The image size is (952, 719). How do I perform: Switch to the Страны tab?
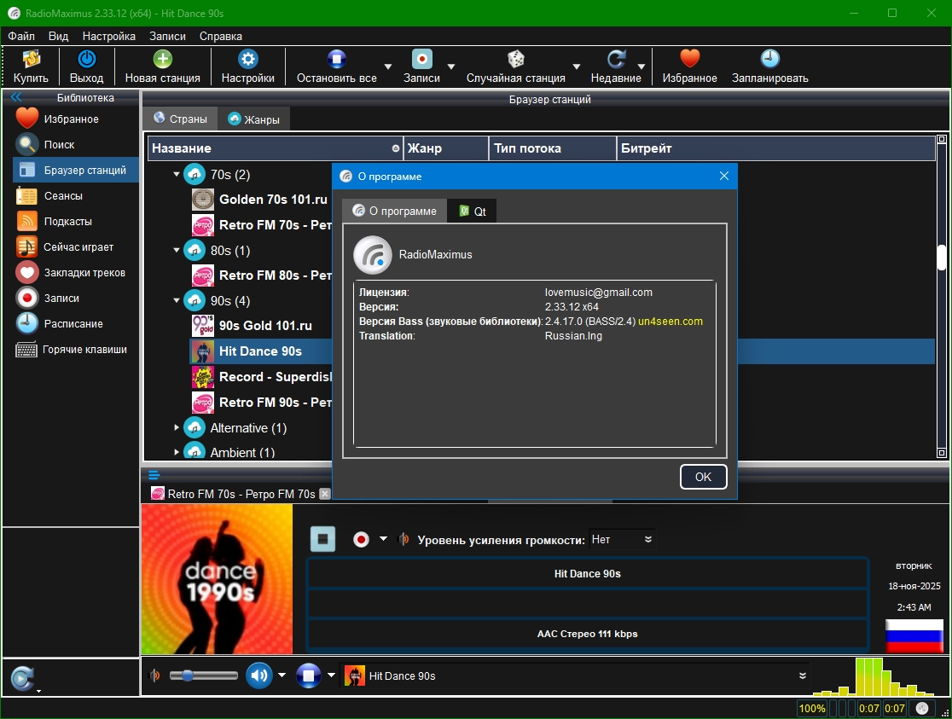[x=180, y=119]
